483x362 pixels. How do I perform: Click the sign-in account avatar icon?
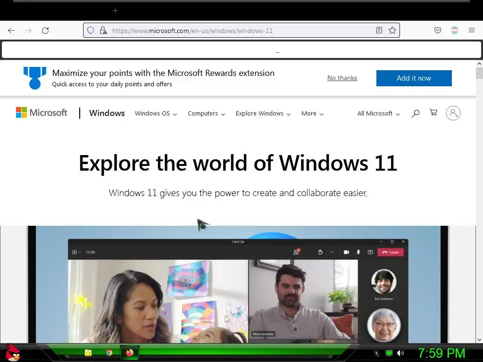point(453,113)
